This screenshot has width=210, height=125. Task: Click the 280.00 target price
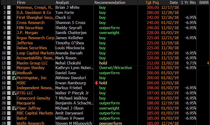[x=153, y=13]
